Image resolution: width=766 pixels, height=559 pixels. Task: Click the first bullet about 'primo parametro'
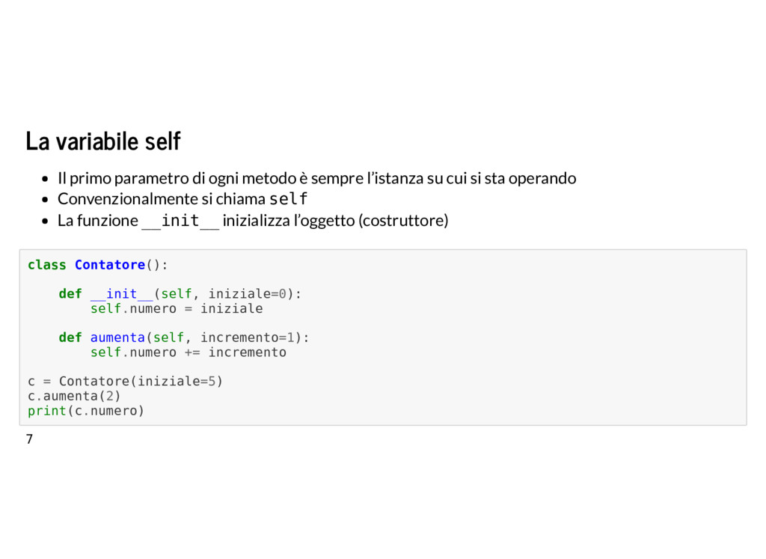(x=316, y=178)
